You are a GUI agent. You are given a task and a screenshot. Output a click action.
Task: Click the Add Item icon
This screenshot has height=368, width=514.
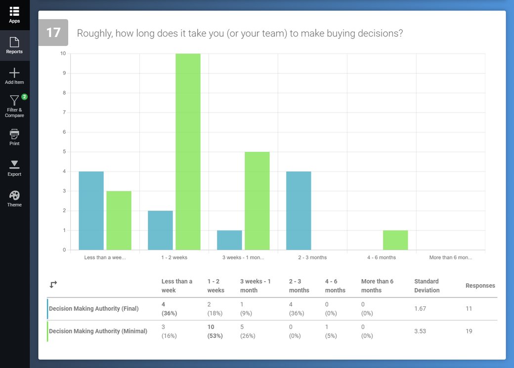pos(14,73)
